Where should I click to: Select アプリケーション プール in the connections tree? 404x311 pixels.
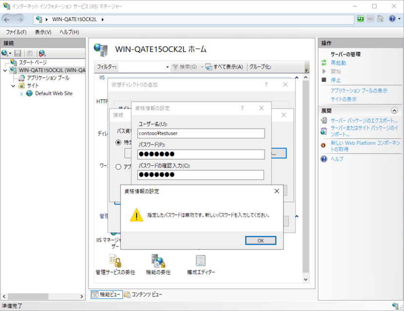click(x=48, y=78)
